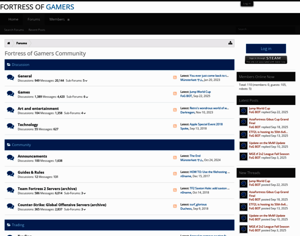Open user Spoke profile link
This screenshot has height=236, width=300.
(x=184, y=129)
